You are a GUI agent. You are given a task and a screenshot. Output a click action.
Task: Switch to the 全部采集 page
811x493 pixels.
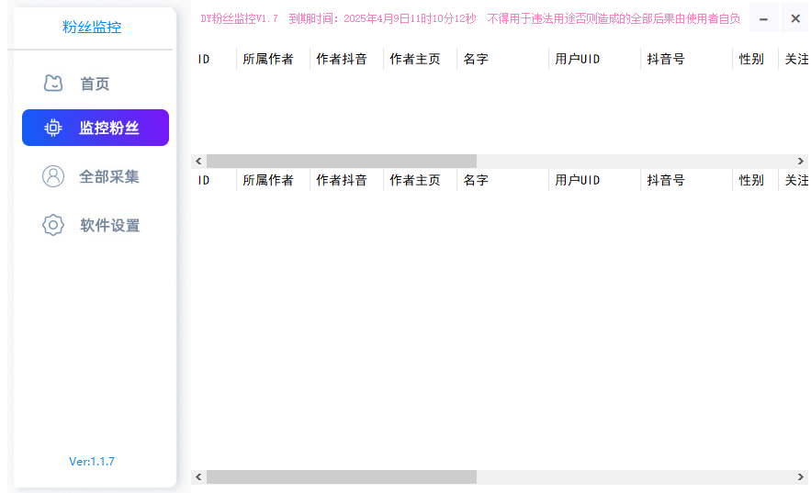(109, 176)
